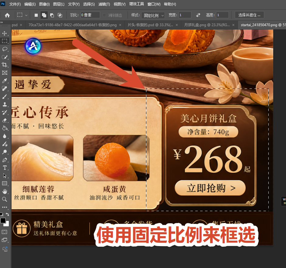Select the Zoom tool
Viewport: 286px width, 268px height.
pyautogui.click(x=5, y=199)
